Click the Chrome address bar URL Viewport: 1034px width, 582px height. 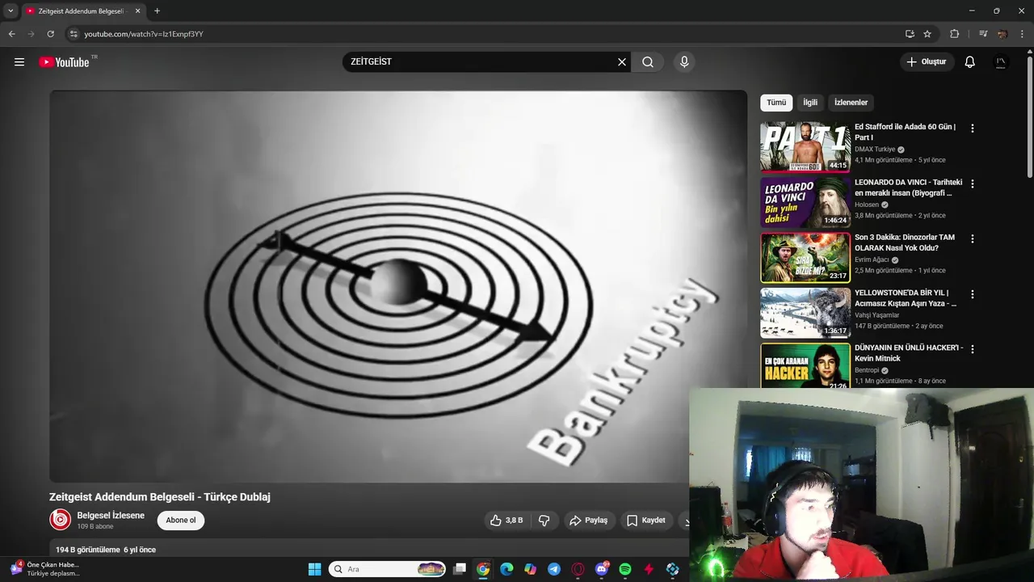144,34
